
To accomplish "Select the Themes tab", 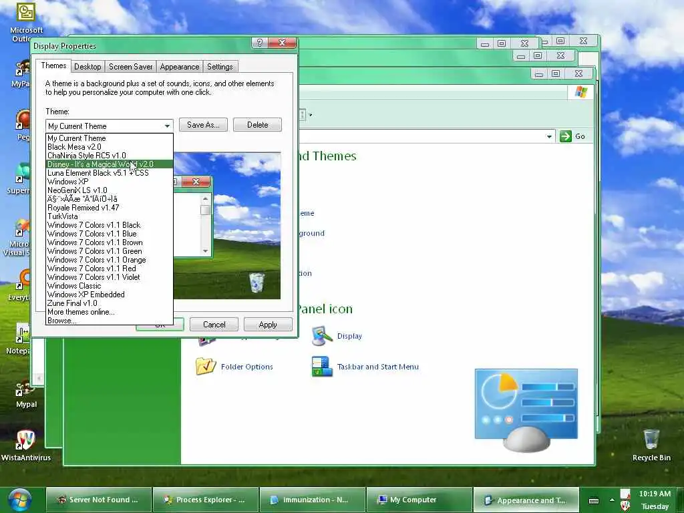I will coord(53,65).
